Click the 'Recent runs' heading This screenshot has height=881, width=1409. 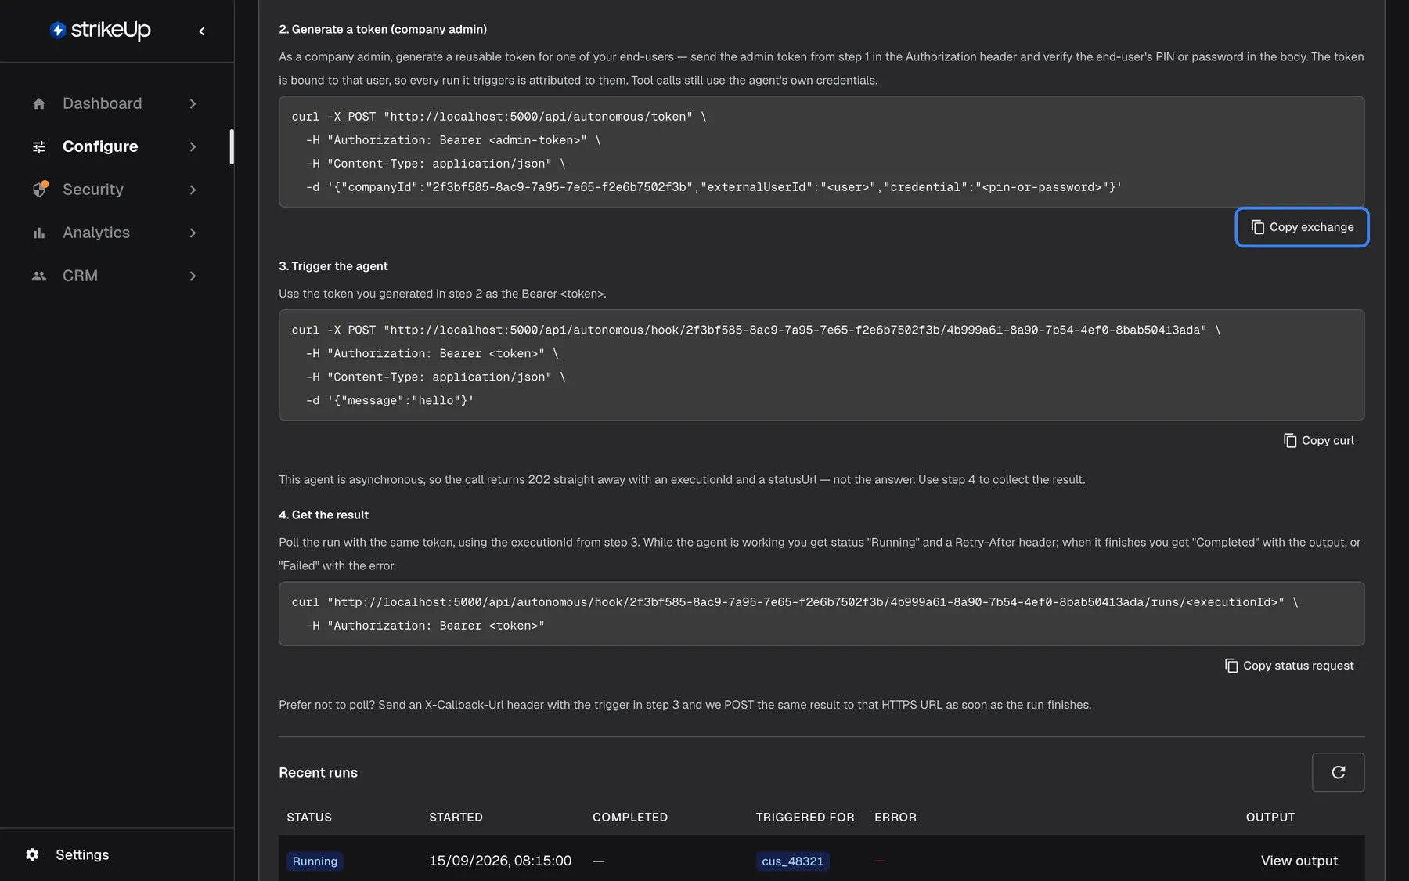coord(318,773)
